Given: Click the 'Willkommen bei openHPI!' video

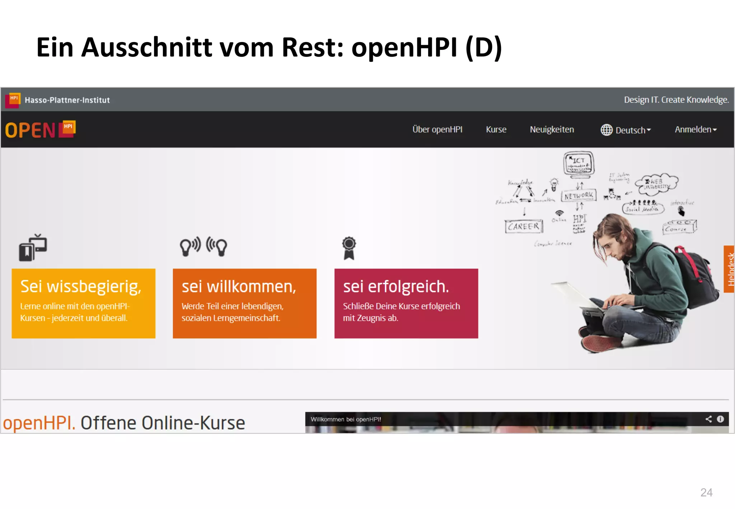Looking at the screenshot, I should point(517,422).
